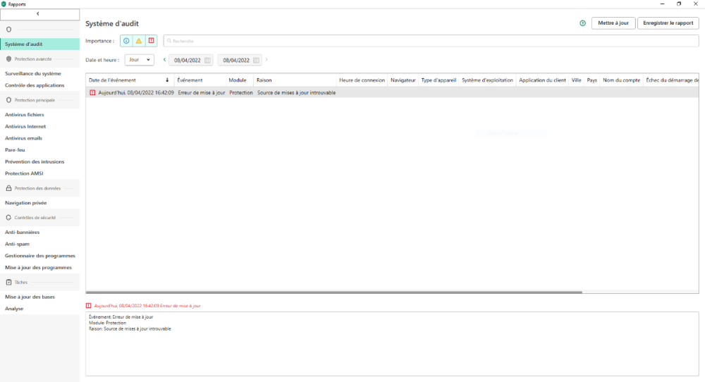
Task: Open calendar for the end date field
Action: point(257,60)
